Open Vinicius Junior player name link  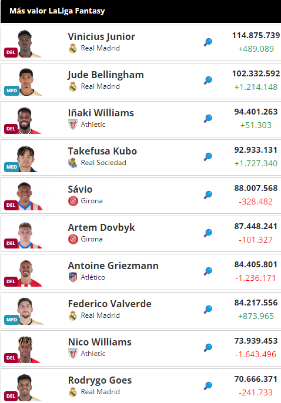pos(101,36)
